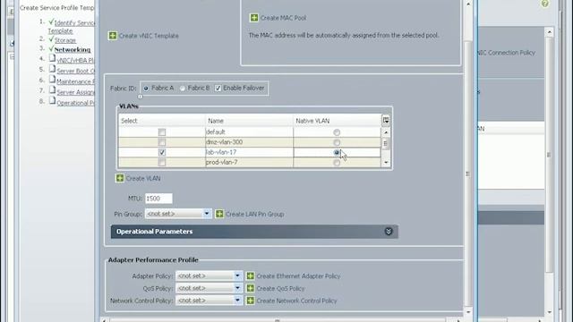Go to the Identify Service Profile Template step

click(x=72, y=27)
